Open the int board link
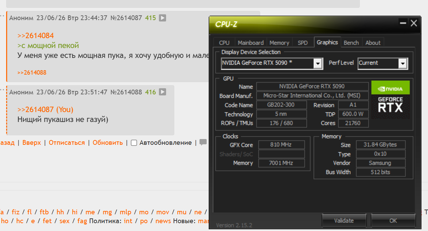This screenshot has width=428, height=231. tap(128, 221)
